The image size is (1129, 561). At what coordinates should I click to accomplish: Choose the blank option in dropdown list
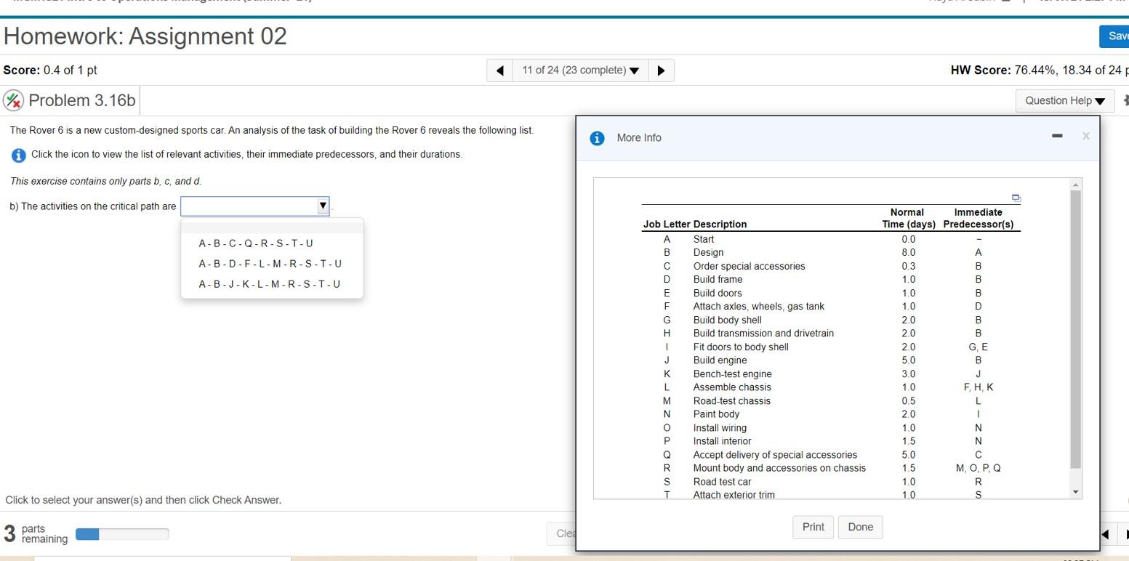coord(272,228)
